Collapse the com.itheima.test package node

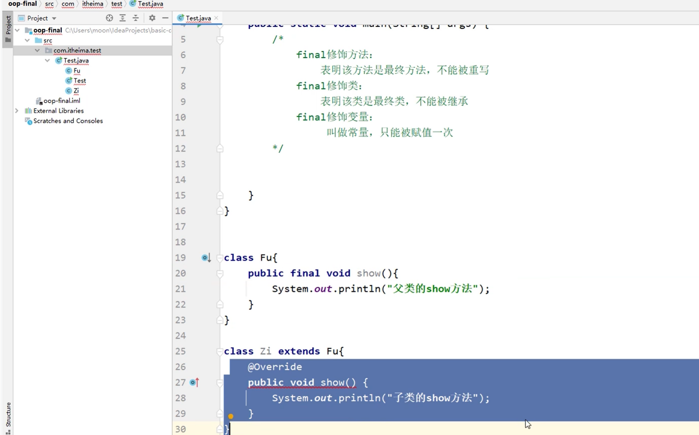point(37,50)
